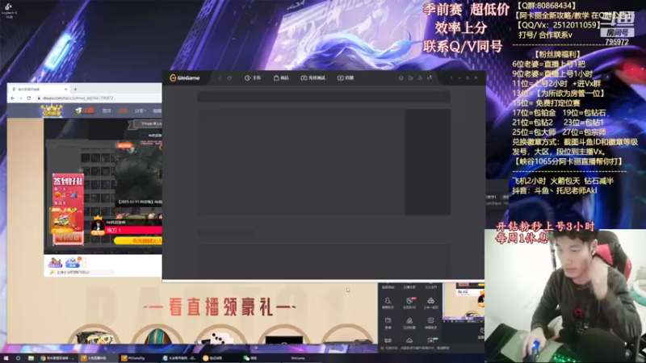
Task: Click blue mascot icon with red badge
Action: (73, 262)
